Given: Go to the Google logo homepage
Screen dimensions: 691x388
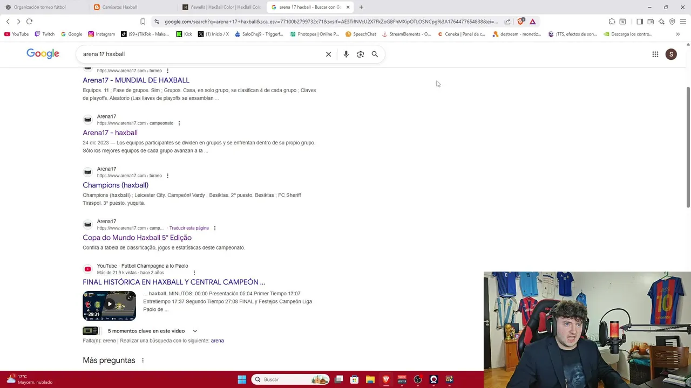Looking at the screenshot, I should [43, 54].
